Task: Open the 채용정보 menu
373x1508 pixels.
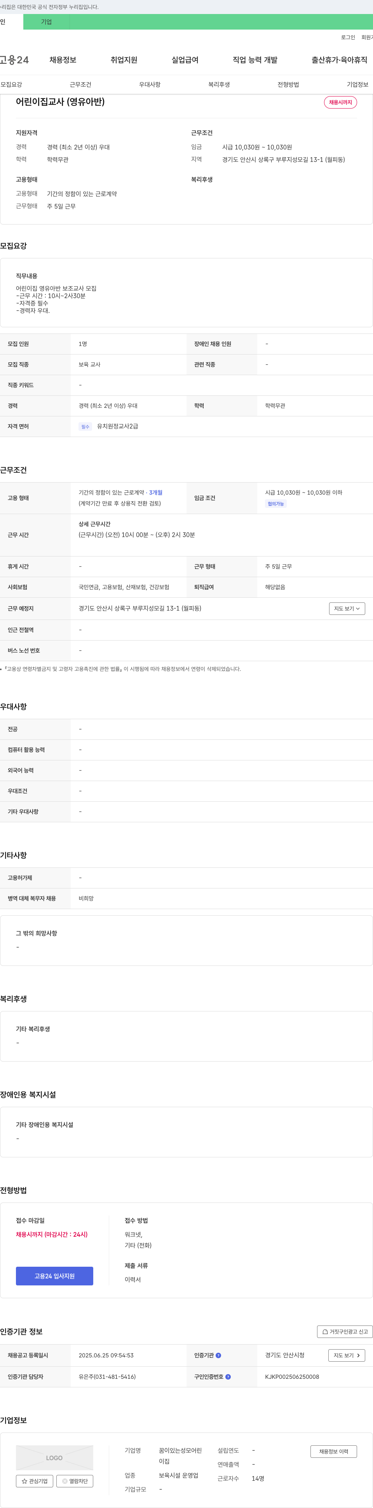Action: [x=63, y=60]
